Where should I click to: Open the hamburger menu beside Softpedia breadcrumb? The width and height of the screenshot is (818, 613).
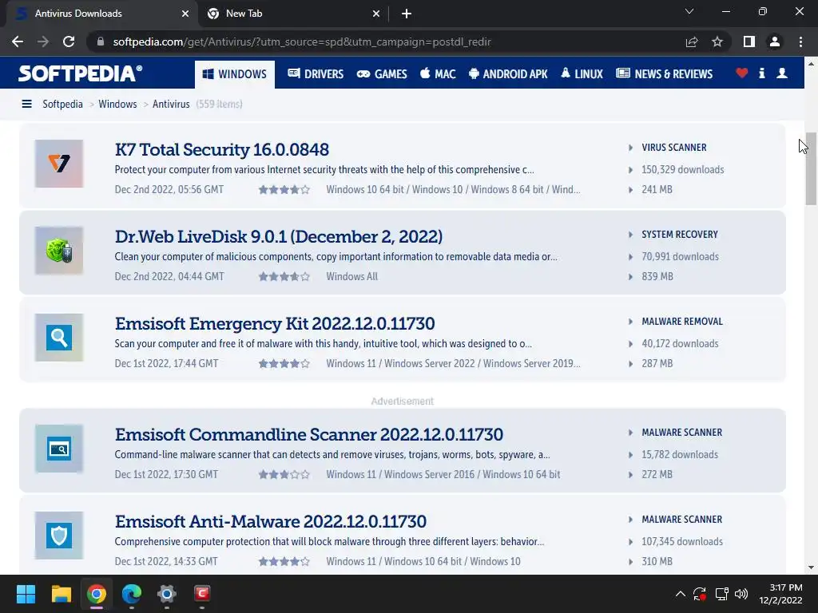pos(26,105)
